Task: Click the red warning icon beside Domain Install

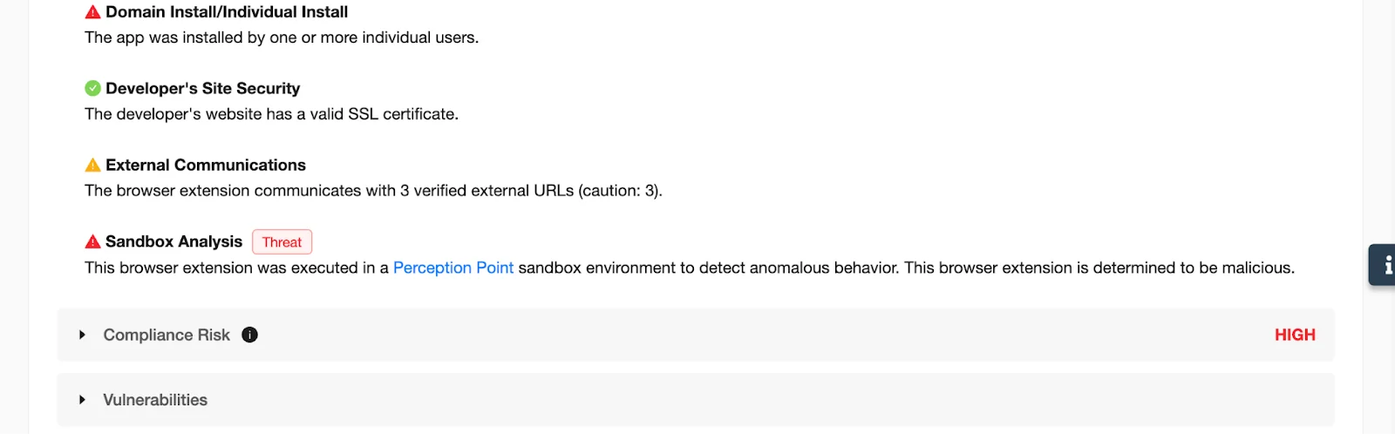Action: click(x=92, y=12)
